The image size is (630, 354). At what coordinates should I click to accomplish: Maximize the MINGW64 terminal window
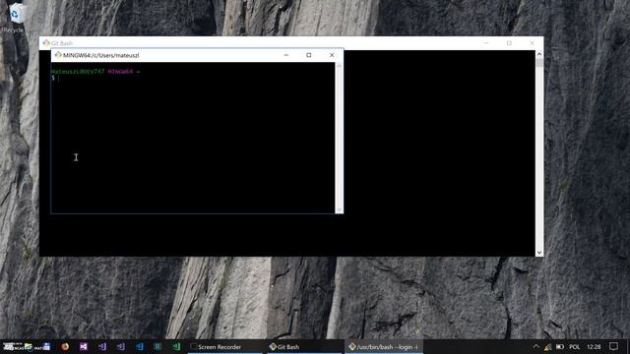click(308, 55)
